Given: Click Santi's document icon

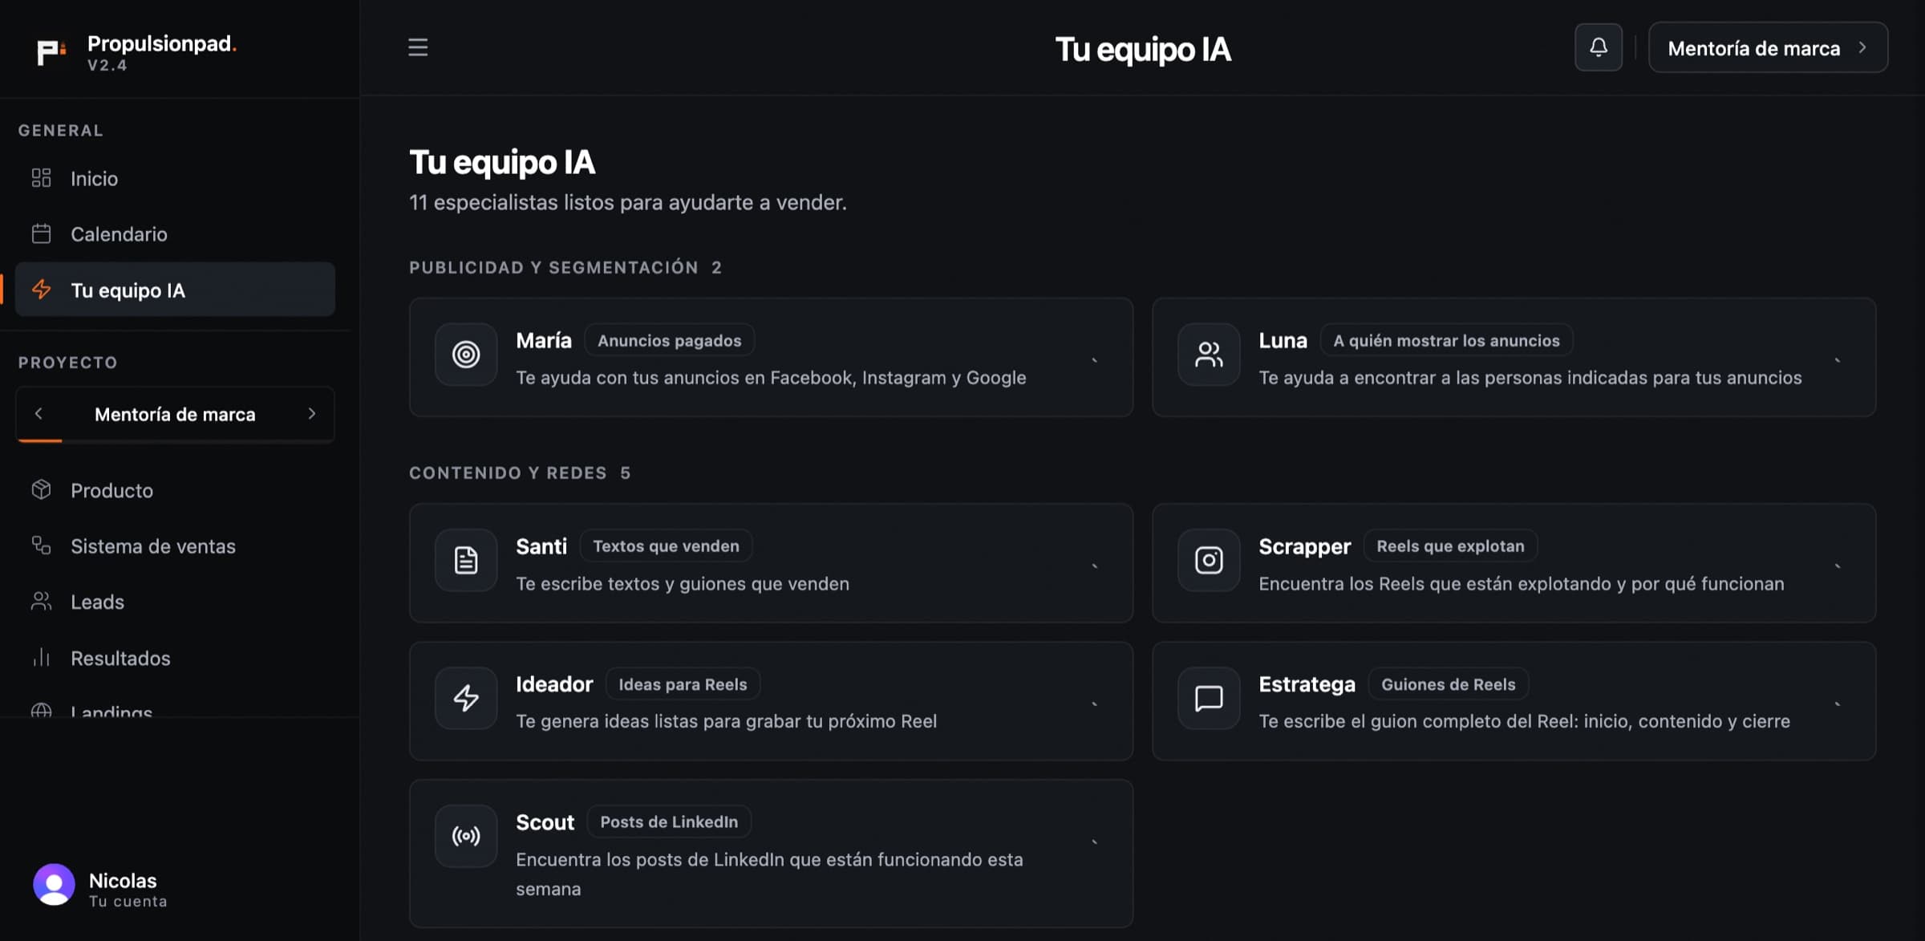Looking at the screenshot, I should pos(466,560).
